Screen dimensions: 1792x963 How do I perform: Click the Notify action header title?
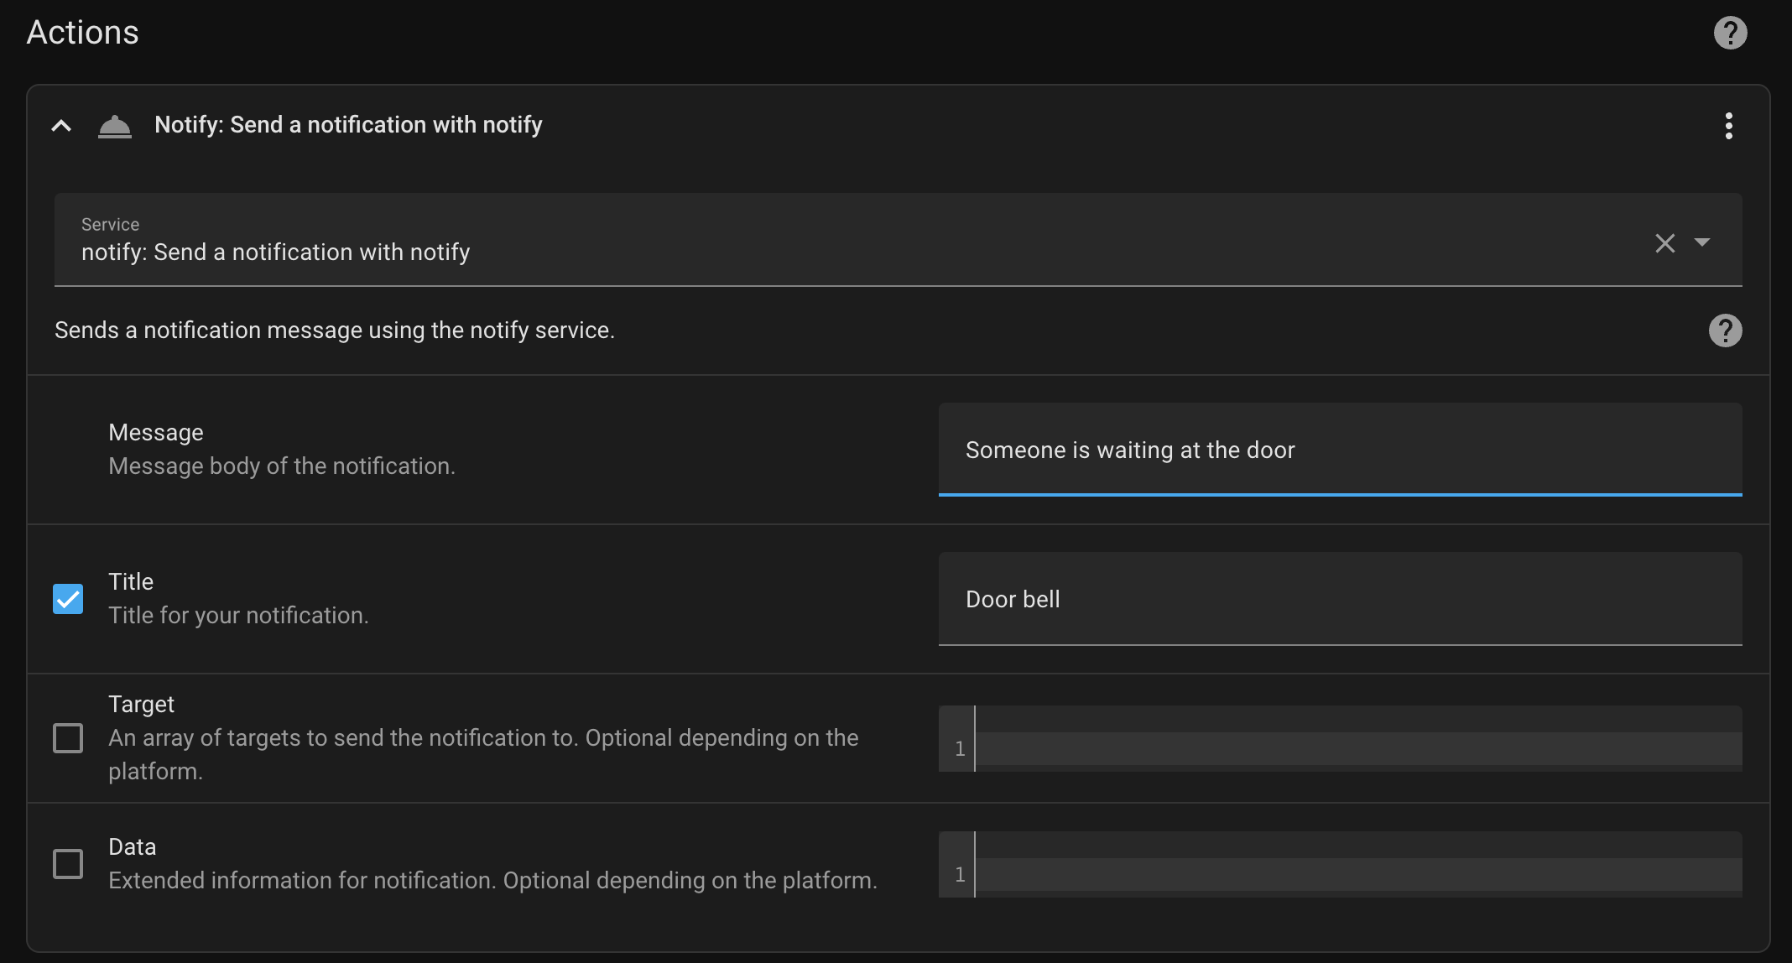(348, 125)
